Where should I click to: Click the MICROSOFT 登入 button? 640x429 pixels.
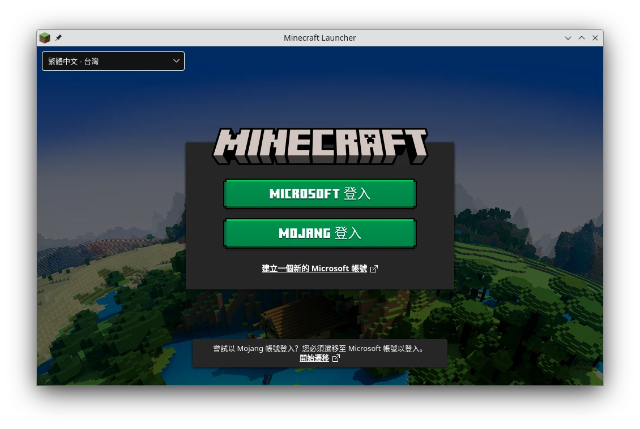click(320, 193)
